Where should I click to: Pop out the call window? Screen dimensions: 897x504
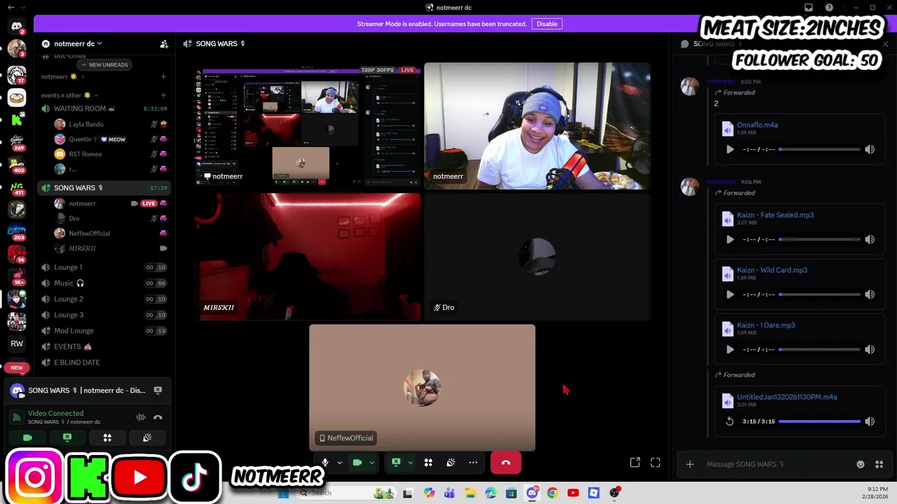click(x=635, y=463)
